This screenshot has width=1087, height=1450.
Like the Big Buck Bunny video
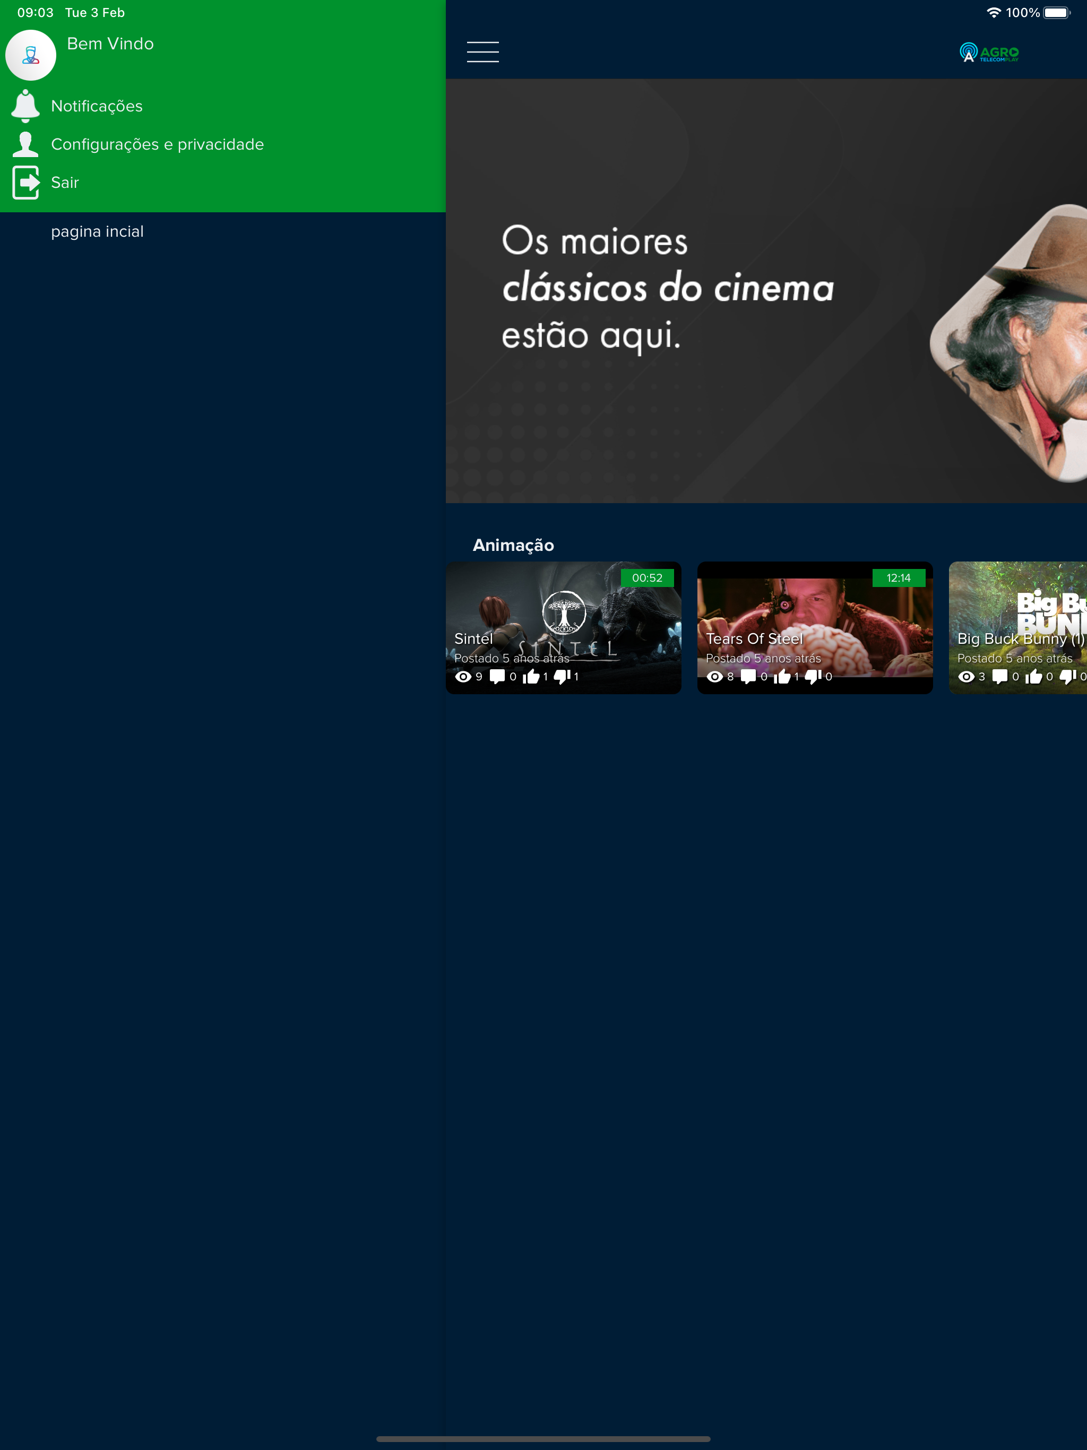(x=1033, y=677)
